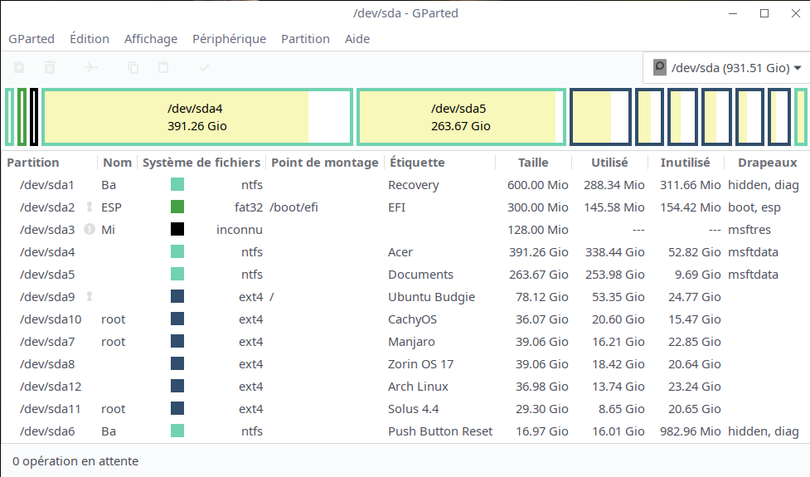Click the New partition toolbar icon

click(19, 68)
